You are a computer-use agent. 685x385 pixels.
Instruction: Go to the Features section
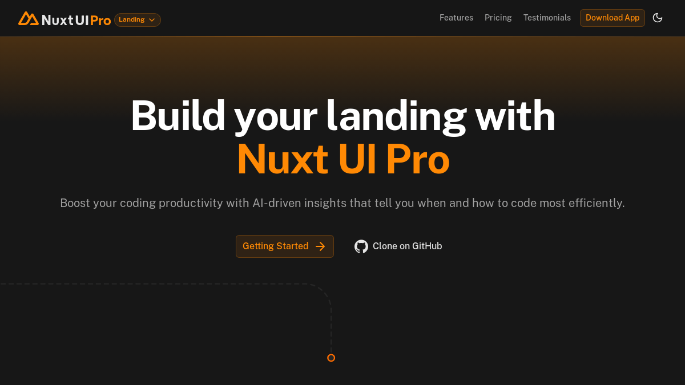456,18
